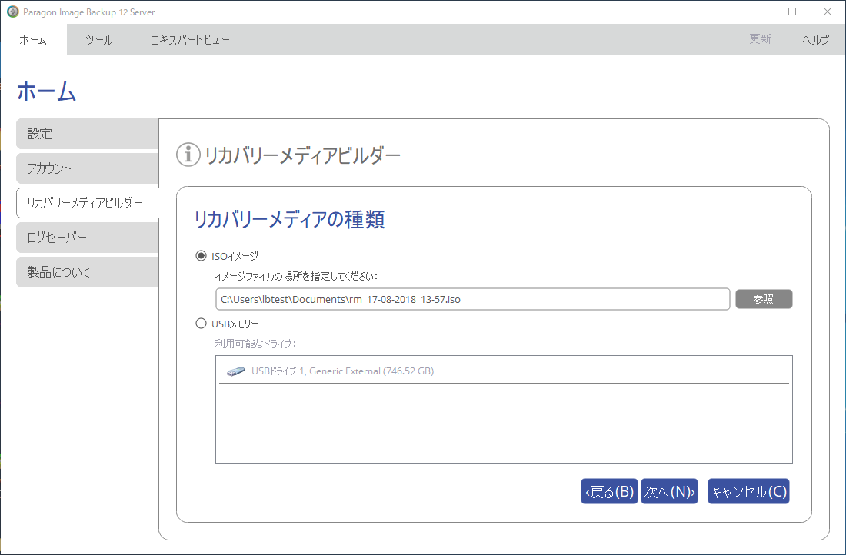The image size is (846, 555).
Task: Select the ISOイメージ radio button
Action: click(202, 256)
